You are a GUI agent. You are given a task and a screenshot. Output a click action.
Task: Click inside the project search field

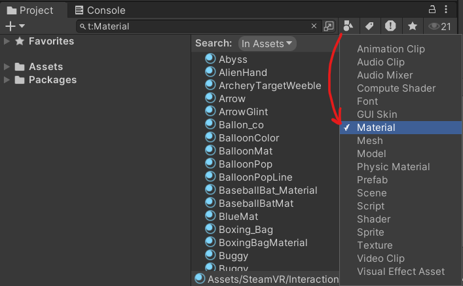[x=196, y=26]
